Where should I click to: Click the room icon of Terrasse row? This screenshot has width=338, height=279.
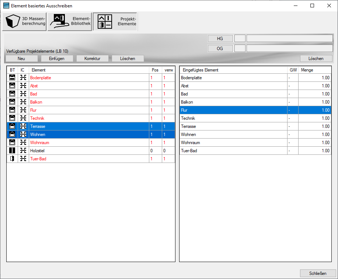point(12,126)
